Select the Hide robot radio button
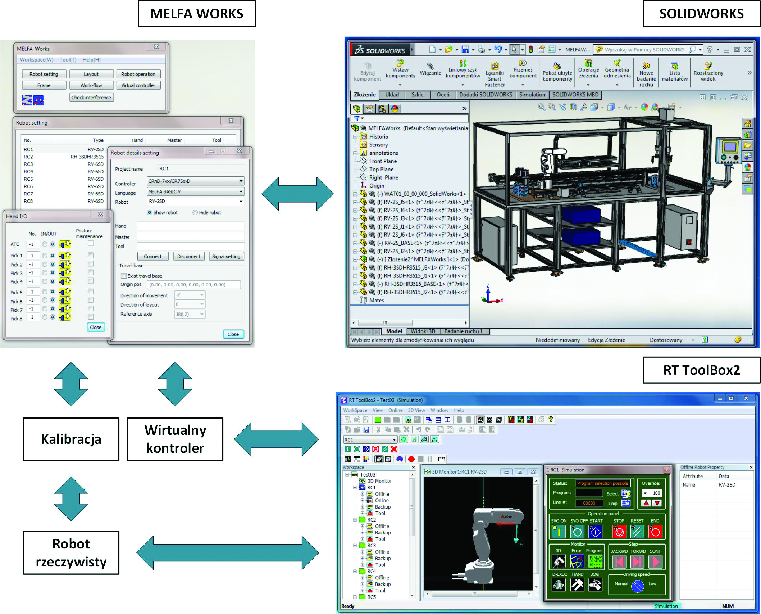Viewport: 761px width, 614px height. 195,212
